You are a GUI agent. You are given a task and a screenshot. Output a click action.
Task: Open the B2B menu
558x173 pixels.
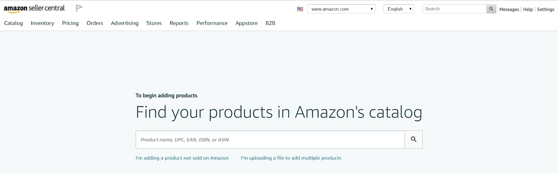pos(270,23)
